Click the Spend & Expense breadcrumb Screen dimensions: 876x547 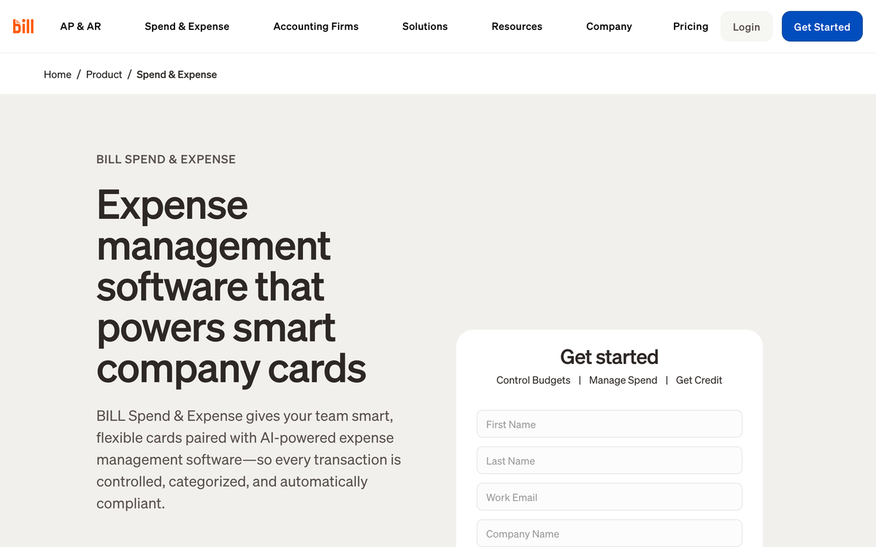(x=177, y=74)
